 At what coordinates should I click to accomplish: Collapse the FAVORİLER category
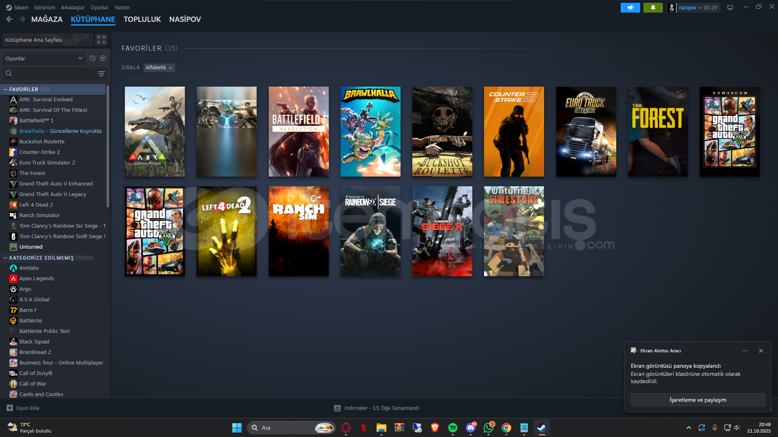pyautogui.click(x=5, y=89)
